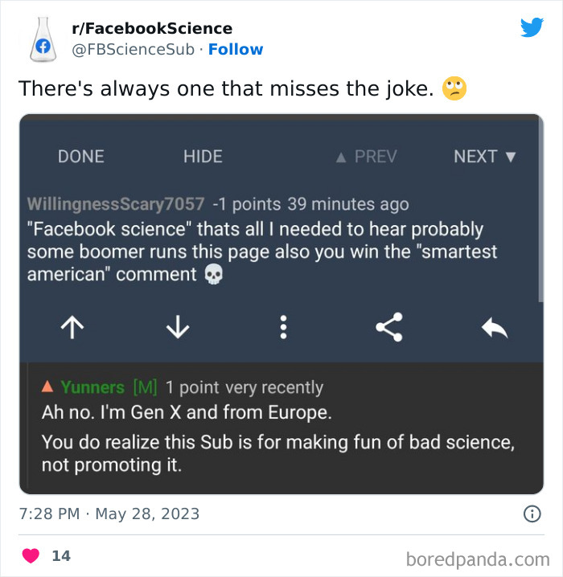Upvote WillingnessScary7057's comment
The image size is (563, 577).
(x=72, y=326)
